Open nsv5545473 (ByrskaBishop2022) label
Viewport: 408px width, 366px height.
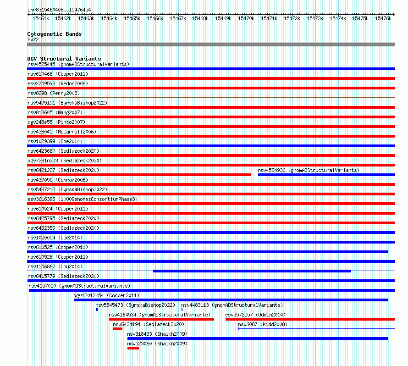[x=135, y=305]
